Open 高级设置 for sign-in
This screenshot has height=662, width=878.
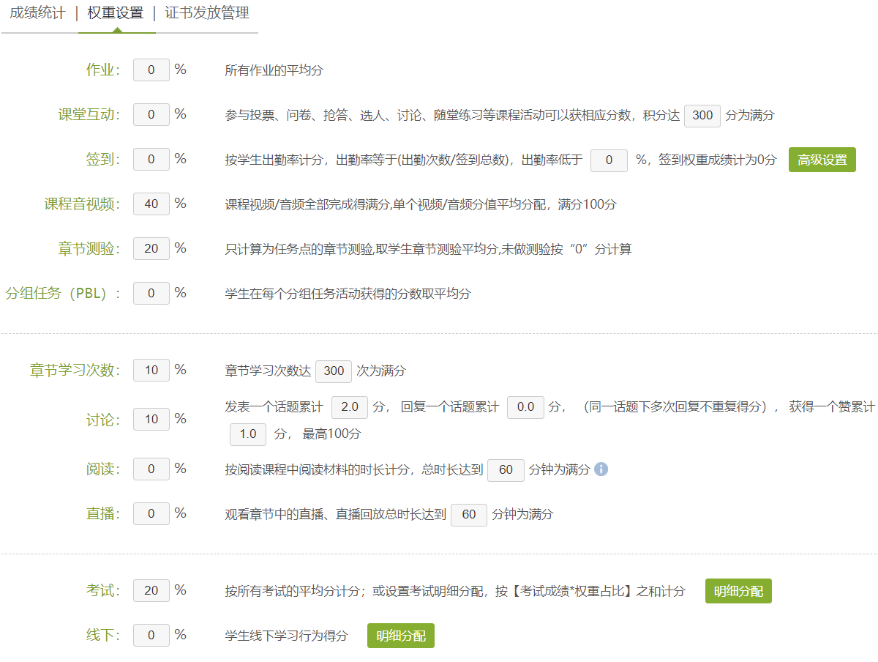click(x=822, y=160)
